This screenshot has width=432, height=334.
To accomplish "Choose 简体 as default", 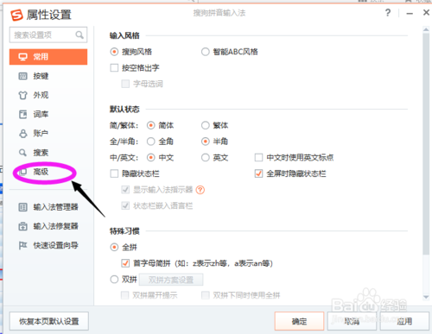I will (151, 125).
